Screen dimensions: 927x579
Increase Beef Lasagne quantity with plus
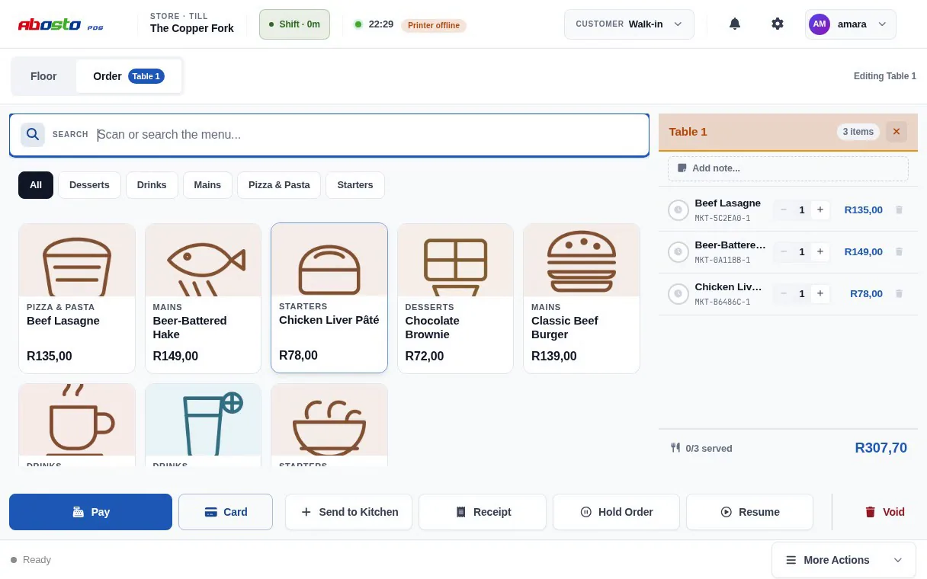tap(820, 210)
